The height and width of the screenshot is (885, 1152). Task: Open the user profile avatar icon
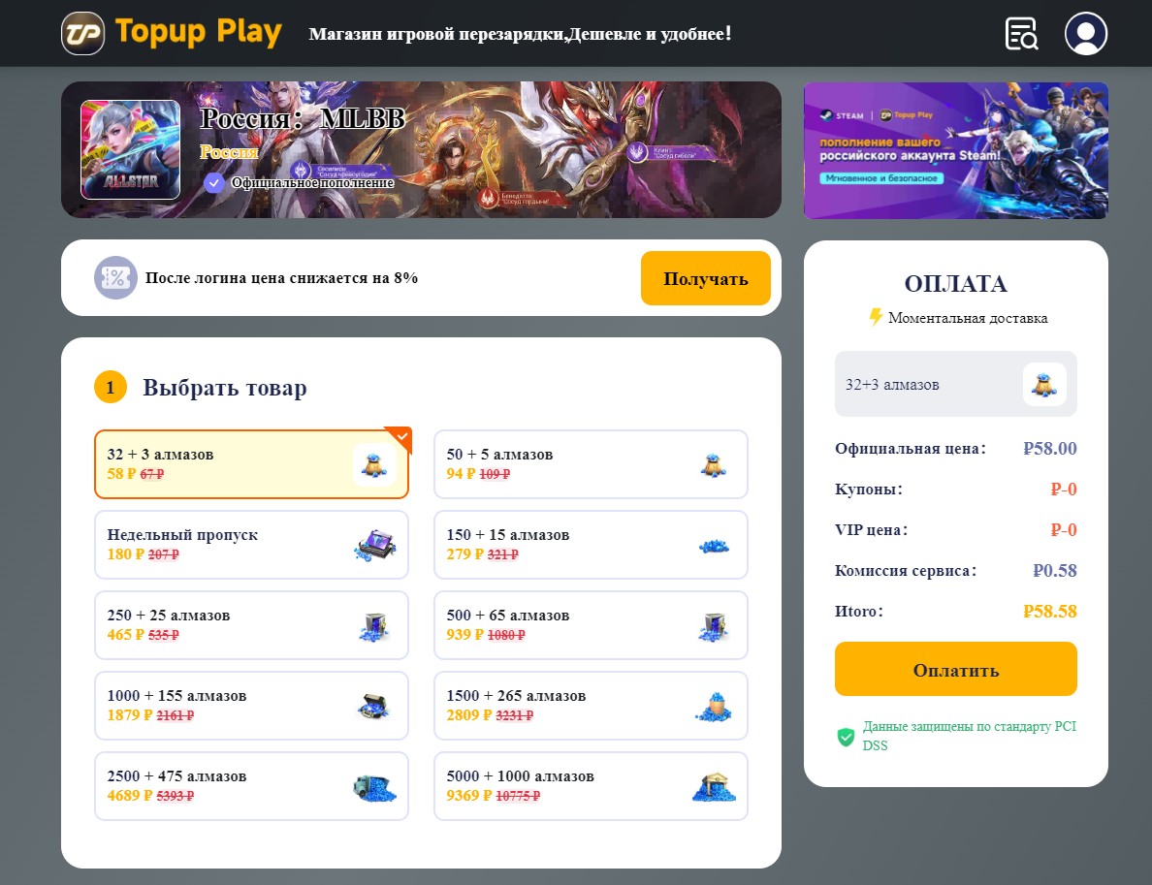tap(1086, 34)
